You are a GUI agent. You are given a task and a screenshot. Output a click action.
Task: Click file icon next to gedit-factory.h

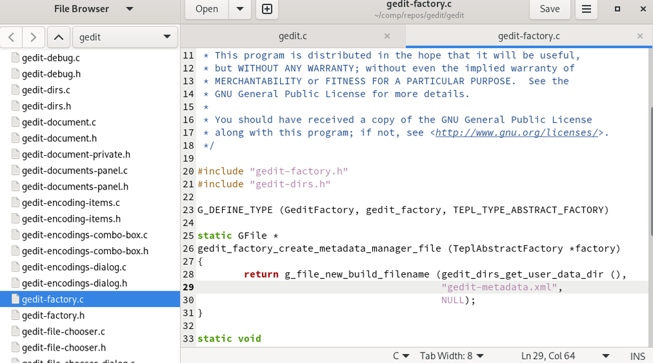(x=16, y=315)
